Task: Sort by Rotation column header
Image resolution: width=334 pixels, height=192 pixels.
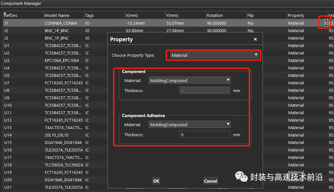Action: click(x=226, y=15)
